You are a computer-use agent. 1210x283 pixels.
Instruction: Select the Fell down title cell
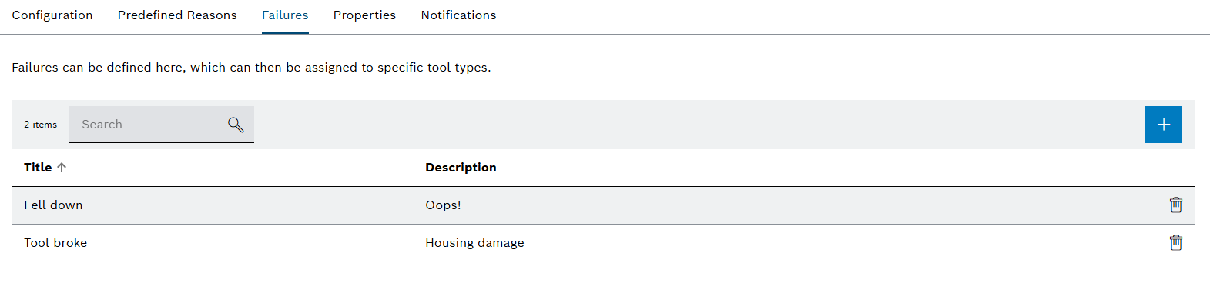53,205
